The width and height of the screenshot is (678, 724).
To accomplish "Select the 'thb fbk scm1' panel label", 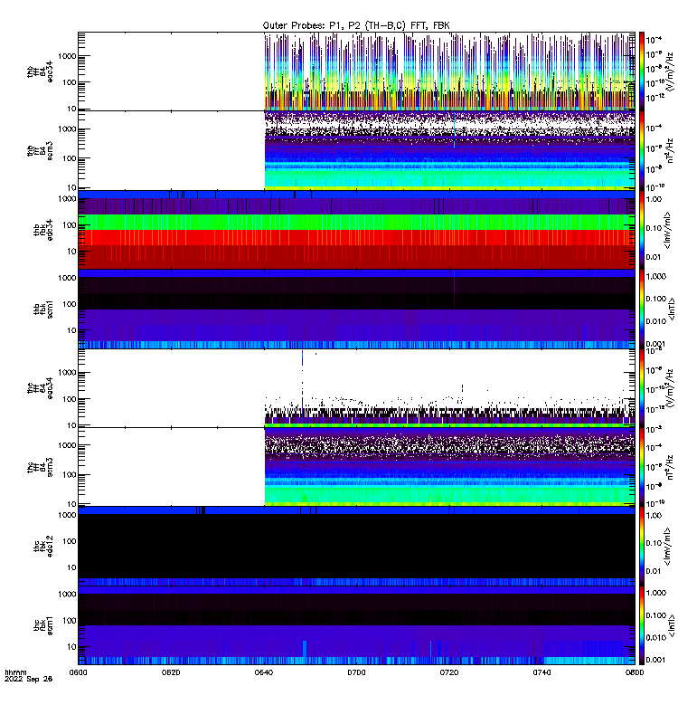I will coord(43,309).
